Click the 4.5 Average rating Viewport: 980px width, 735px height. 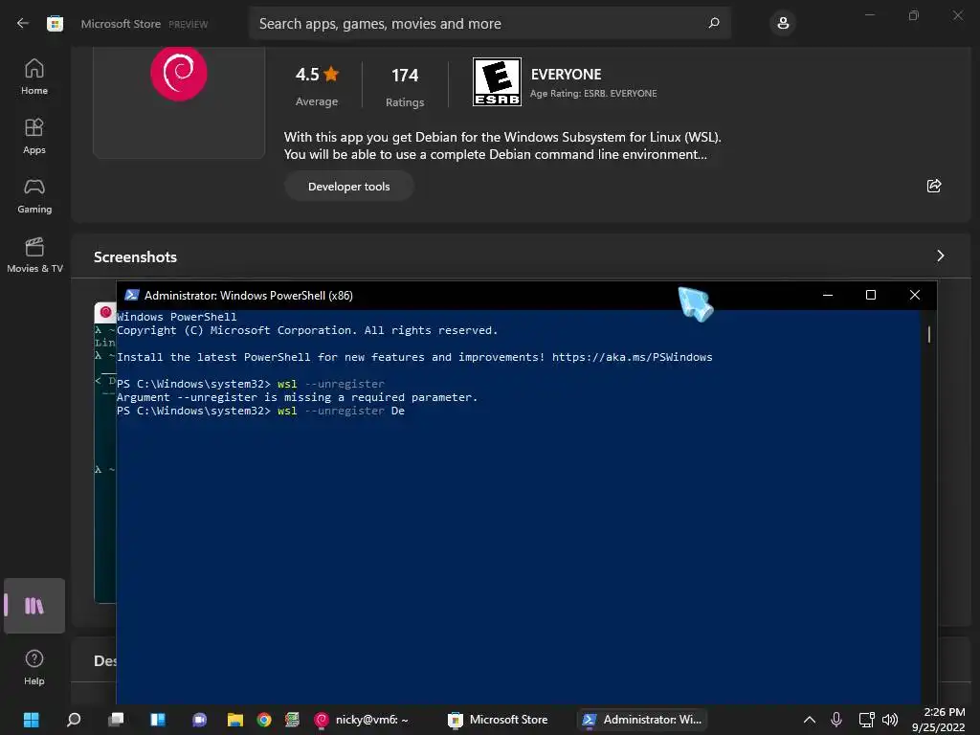tap(317, 86)
